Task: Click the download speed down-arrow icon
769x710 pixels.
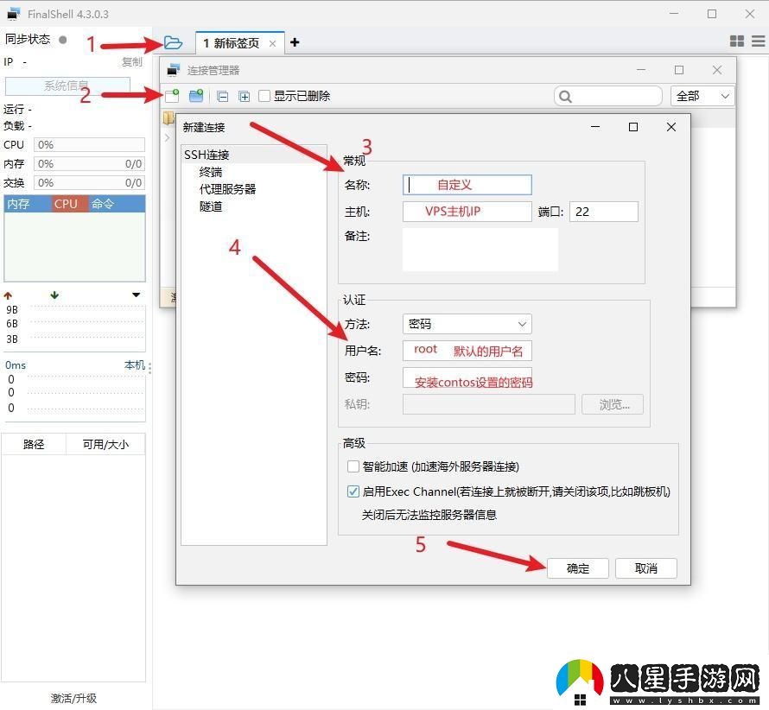Action: click(54, 295)
